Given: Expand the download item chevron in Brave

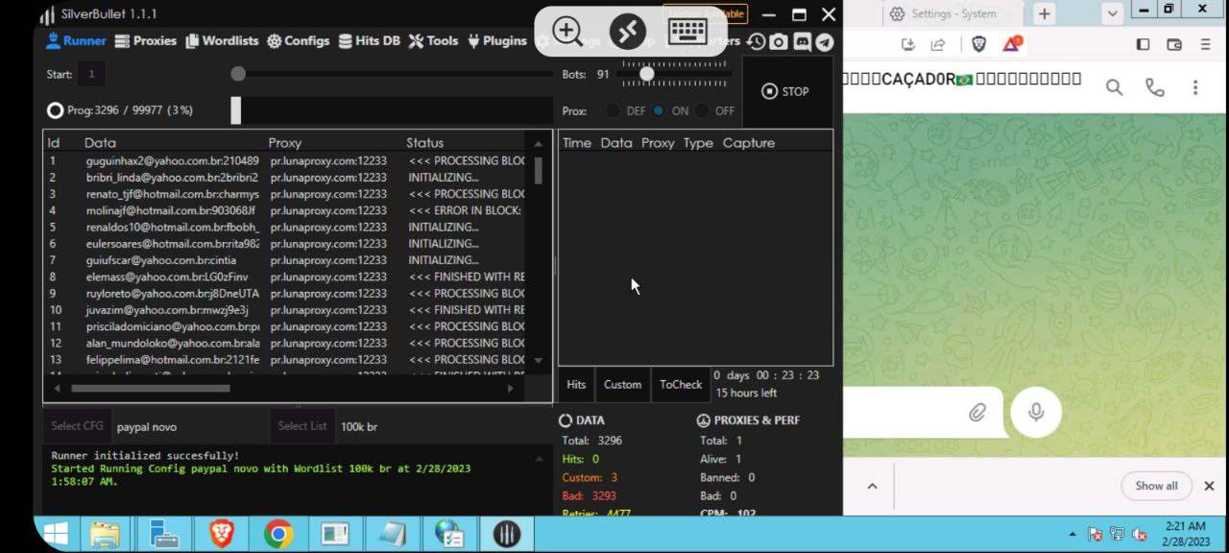Looking at the screenshot, I should 872,486.
